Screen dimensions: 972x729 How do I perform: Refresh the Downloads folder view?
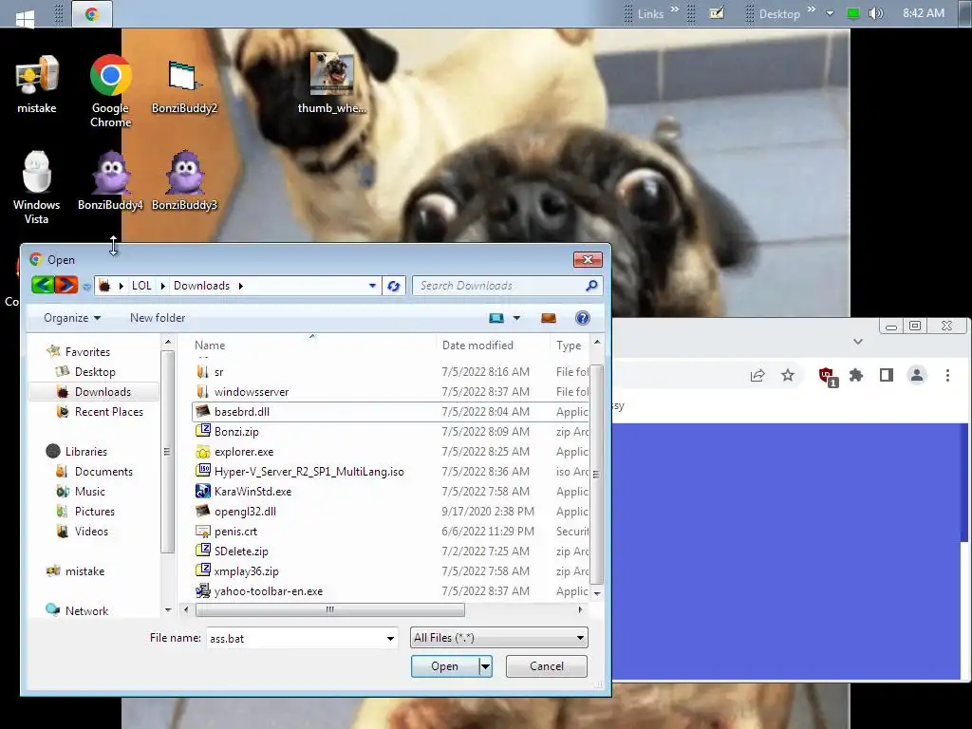pos(393,286)
